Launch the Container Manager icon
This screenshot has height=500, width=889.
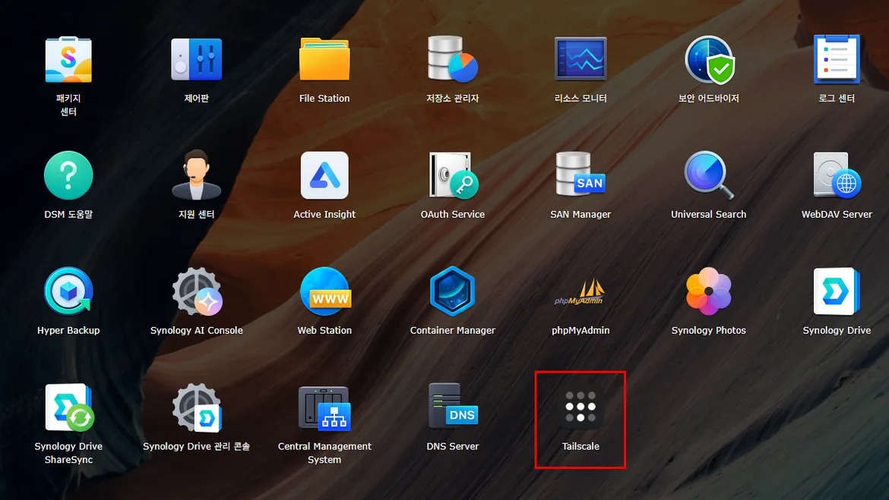click(x=452, y=291)
